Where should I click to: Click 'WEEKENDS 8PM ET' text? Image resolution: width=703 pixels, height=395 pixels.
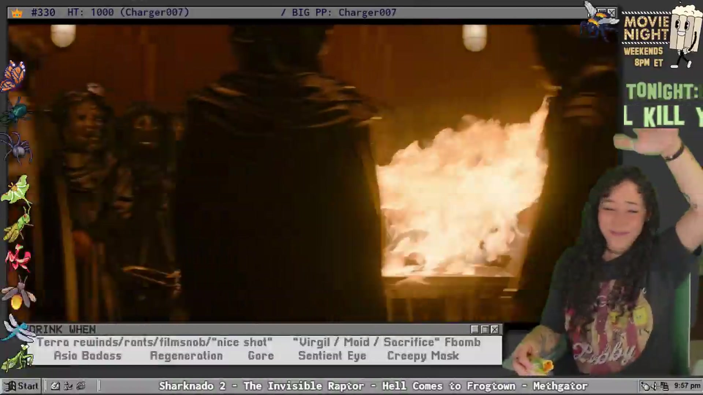pos(644,57)
